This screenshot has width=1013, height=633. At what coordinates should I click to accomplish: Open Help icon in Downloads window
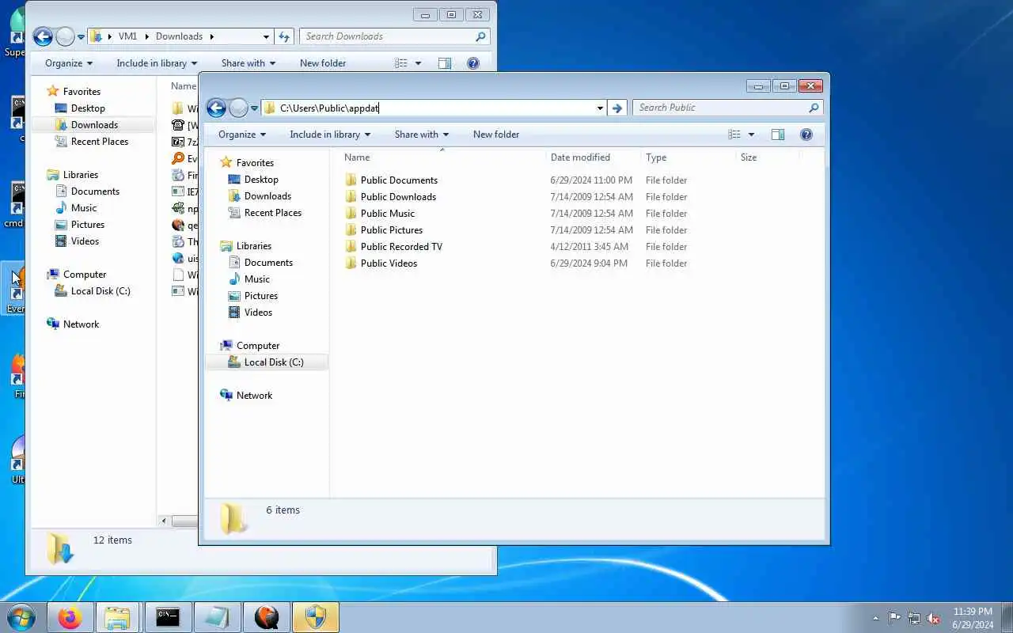point(473,63)
